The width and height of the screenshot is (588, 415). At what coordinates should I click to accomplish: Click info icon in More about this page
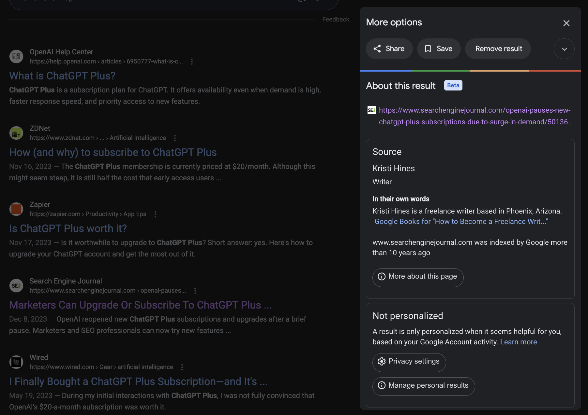coord(382,276)
